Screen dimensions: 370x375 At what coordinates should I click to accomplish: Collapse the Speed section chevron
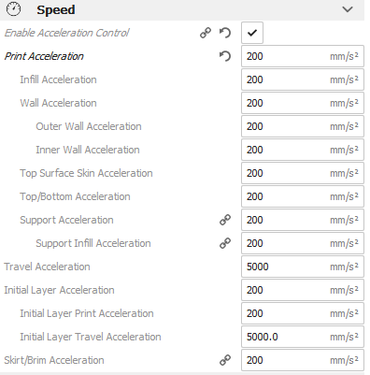coord(348,9)
